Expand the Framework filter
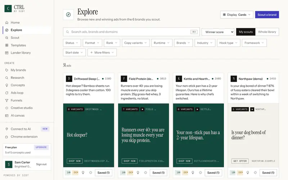 [x=255, y=43]
